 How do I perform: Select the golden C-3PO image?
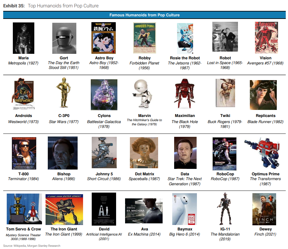click(64, 93)
